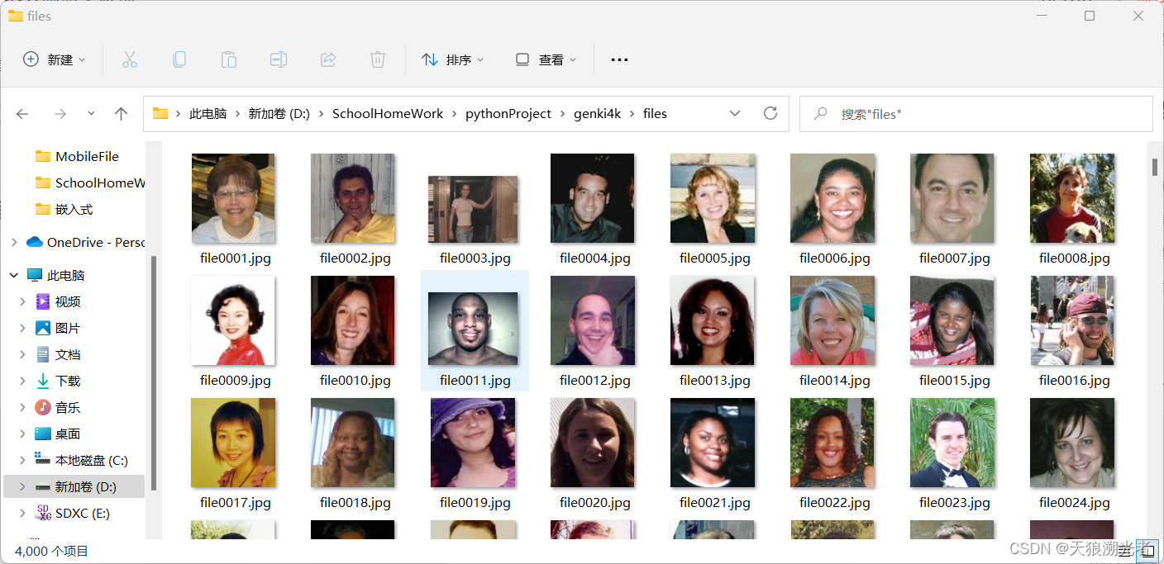The image size is (1164, 564).
Task: Select the 音乐 music icon
Action: pyautogui.click(x=43, y=407)
